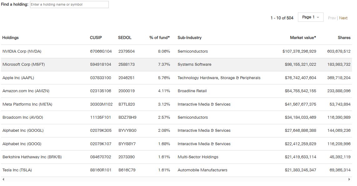This screenshot has height=186, width=357.
Task: Click Tesla market value $21,383,245,347
Action: click(300, 170)
